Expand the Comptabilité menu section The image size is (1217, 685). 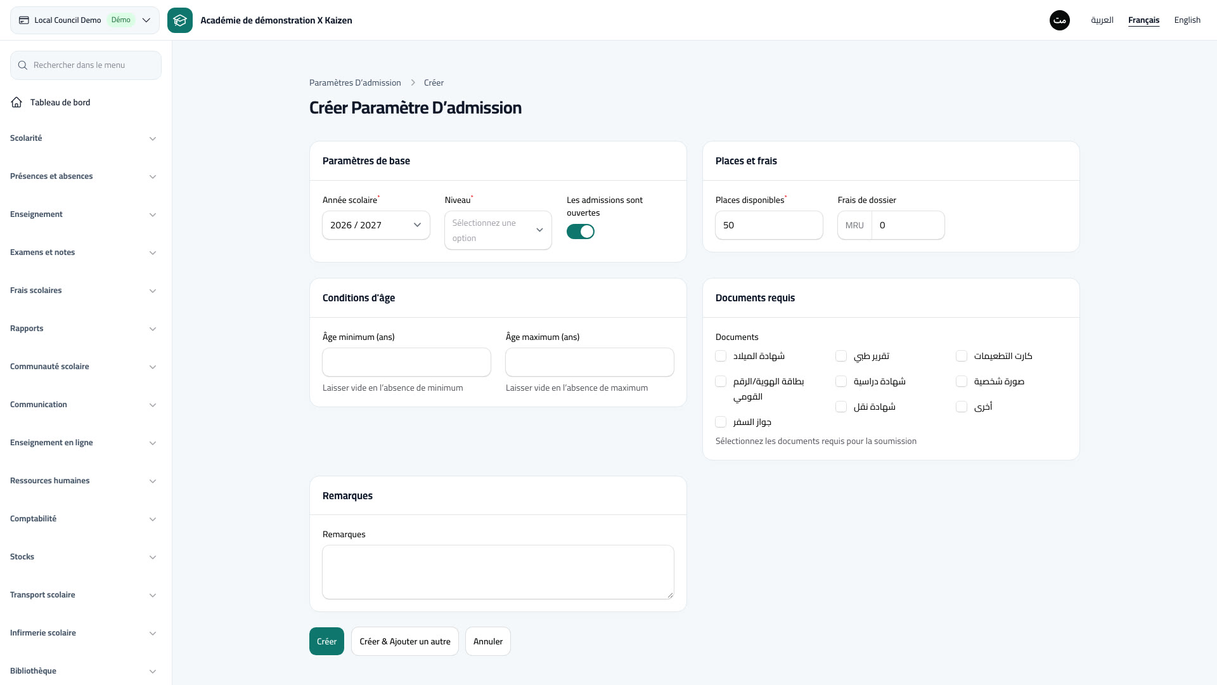(x=83, y=519)
